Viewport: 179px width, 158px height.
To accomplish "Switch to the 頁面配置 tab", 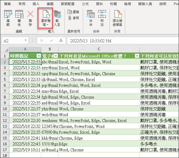I will (68, 4).
